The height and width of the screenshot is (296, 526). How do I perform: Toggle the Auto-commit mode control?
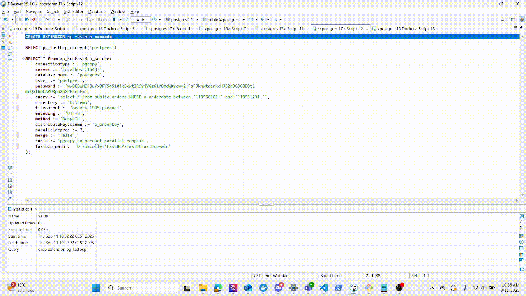click(141, 19)
